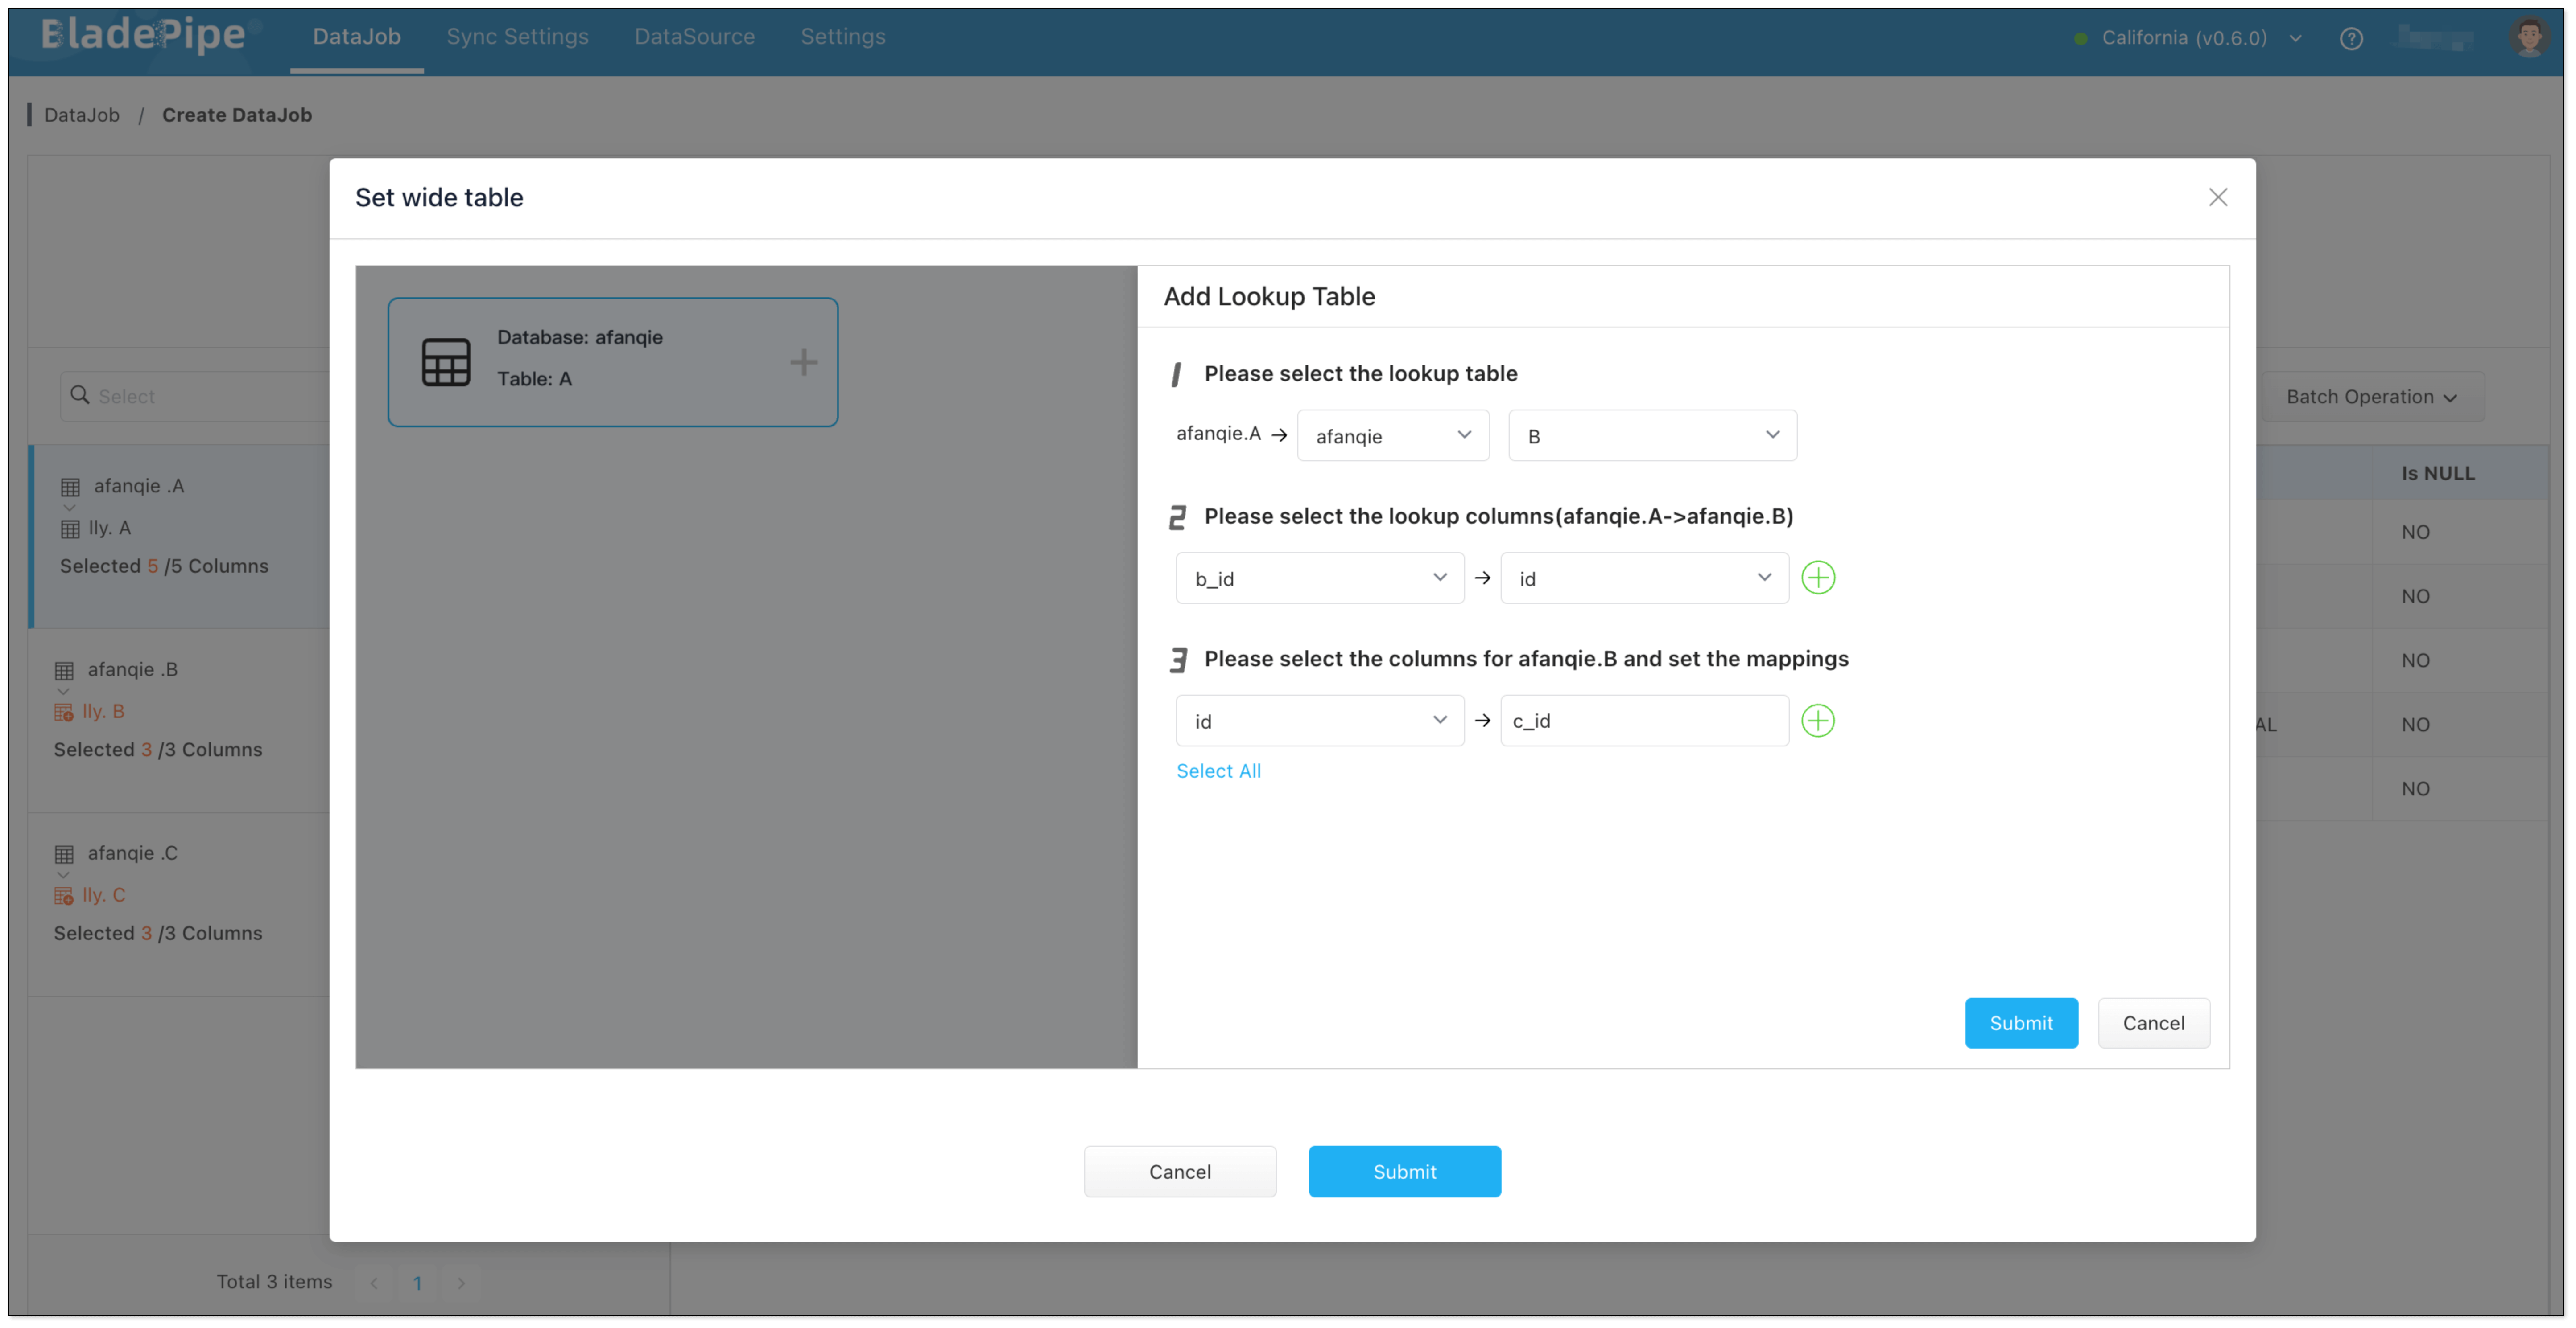Screen dimensions: 2576x1328
Task: Click the bottom Cancel button of dialog
Action: click(1179, 1171)
